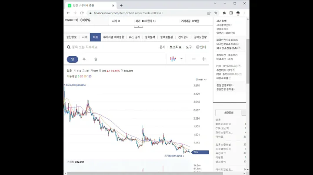Click the 705 current price marker
This screenshot has height=175, width=313.
click(x=200, y=152)
